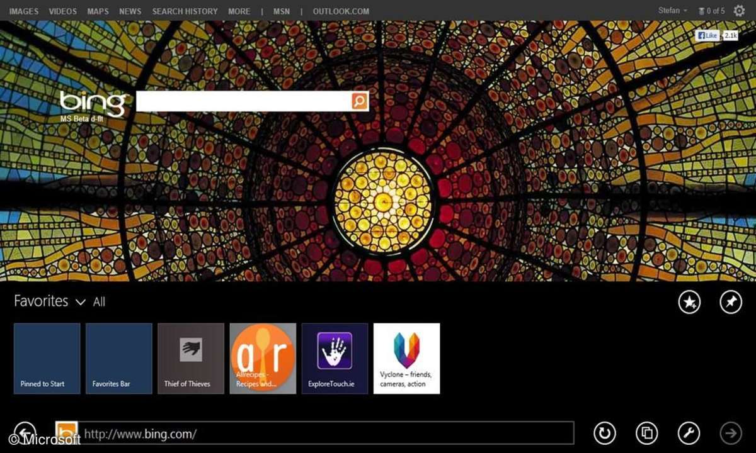Click inside the Bing search box

(x=243, y=101)
